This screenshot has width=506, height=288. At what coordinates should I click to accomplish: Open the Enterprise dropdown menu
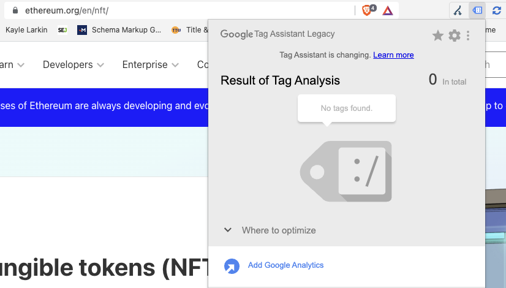pos(150,65)
